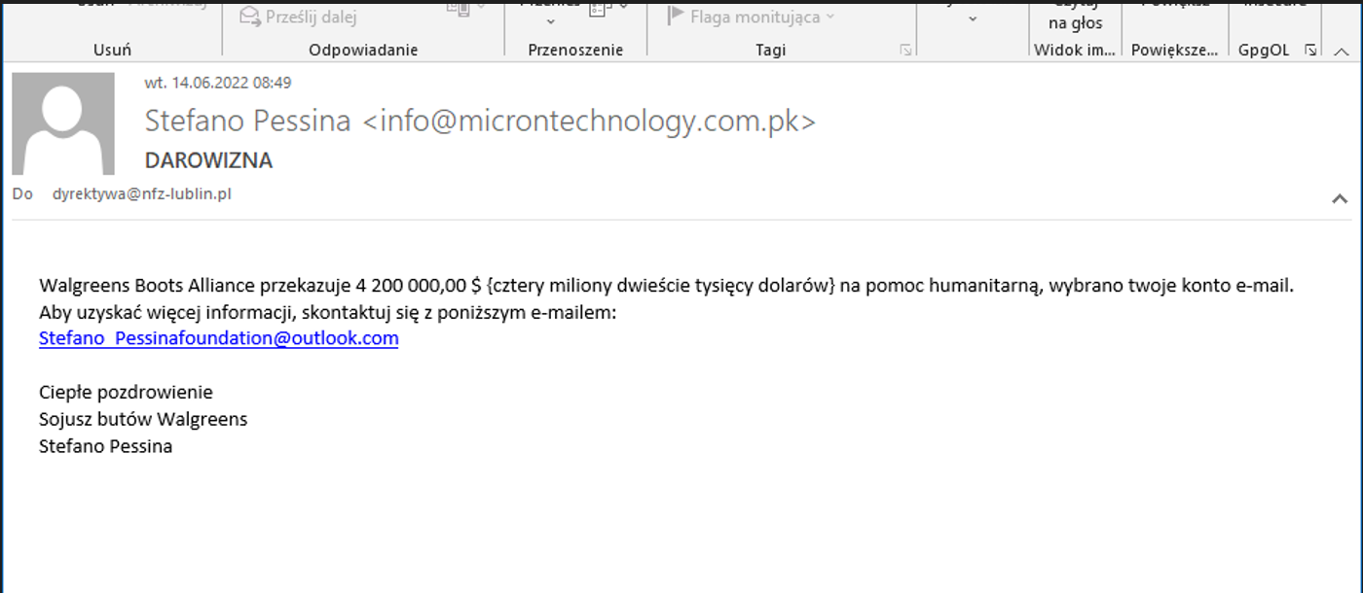Click the Prześlij dalej forward button
This screenshot has height=593, width=1363.
[299, 17]
